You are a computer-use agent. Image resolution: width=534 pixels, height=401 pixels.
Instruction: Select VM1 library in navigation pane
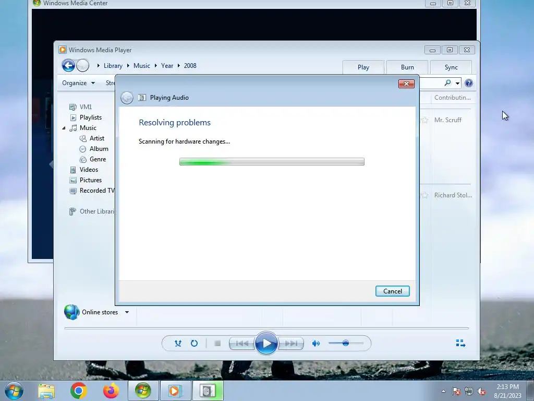coord(86,107)
